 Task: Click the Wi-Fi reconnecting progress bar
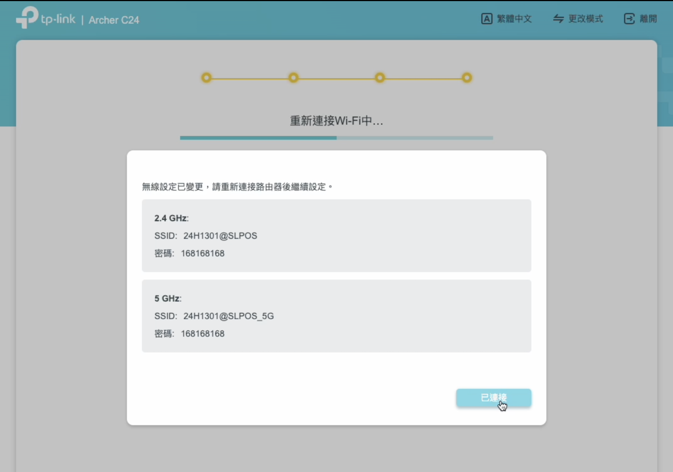[336, 138]
